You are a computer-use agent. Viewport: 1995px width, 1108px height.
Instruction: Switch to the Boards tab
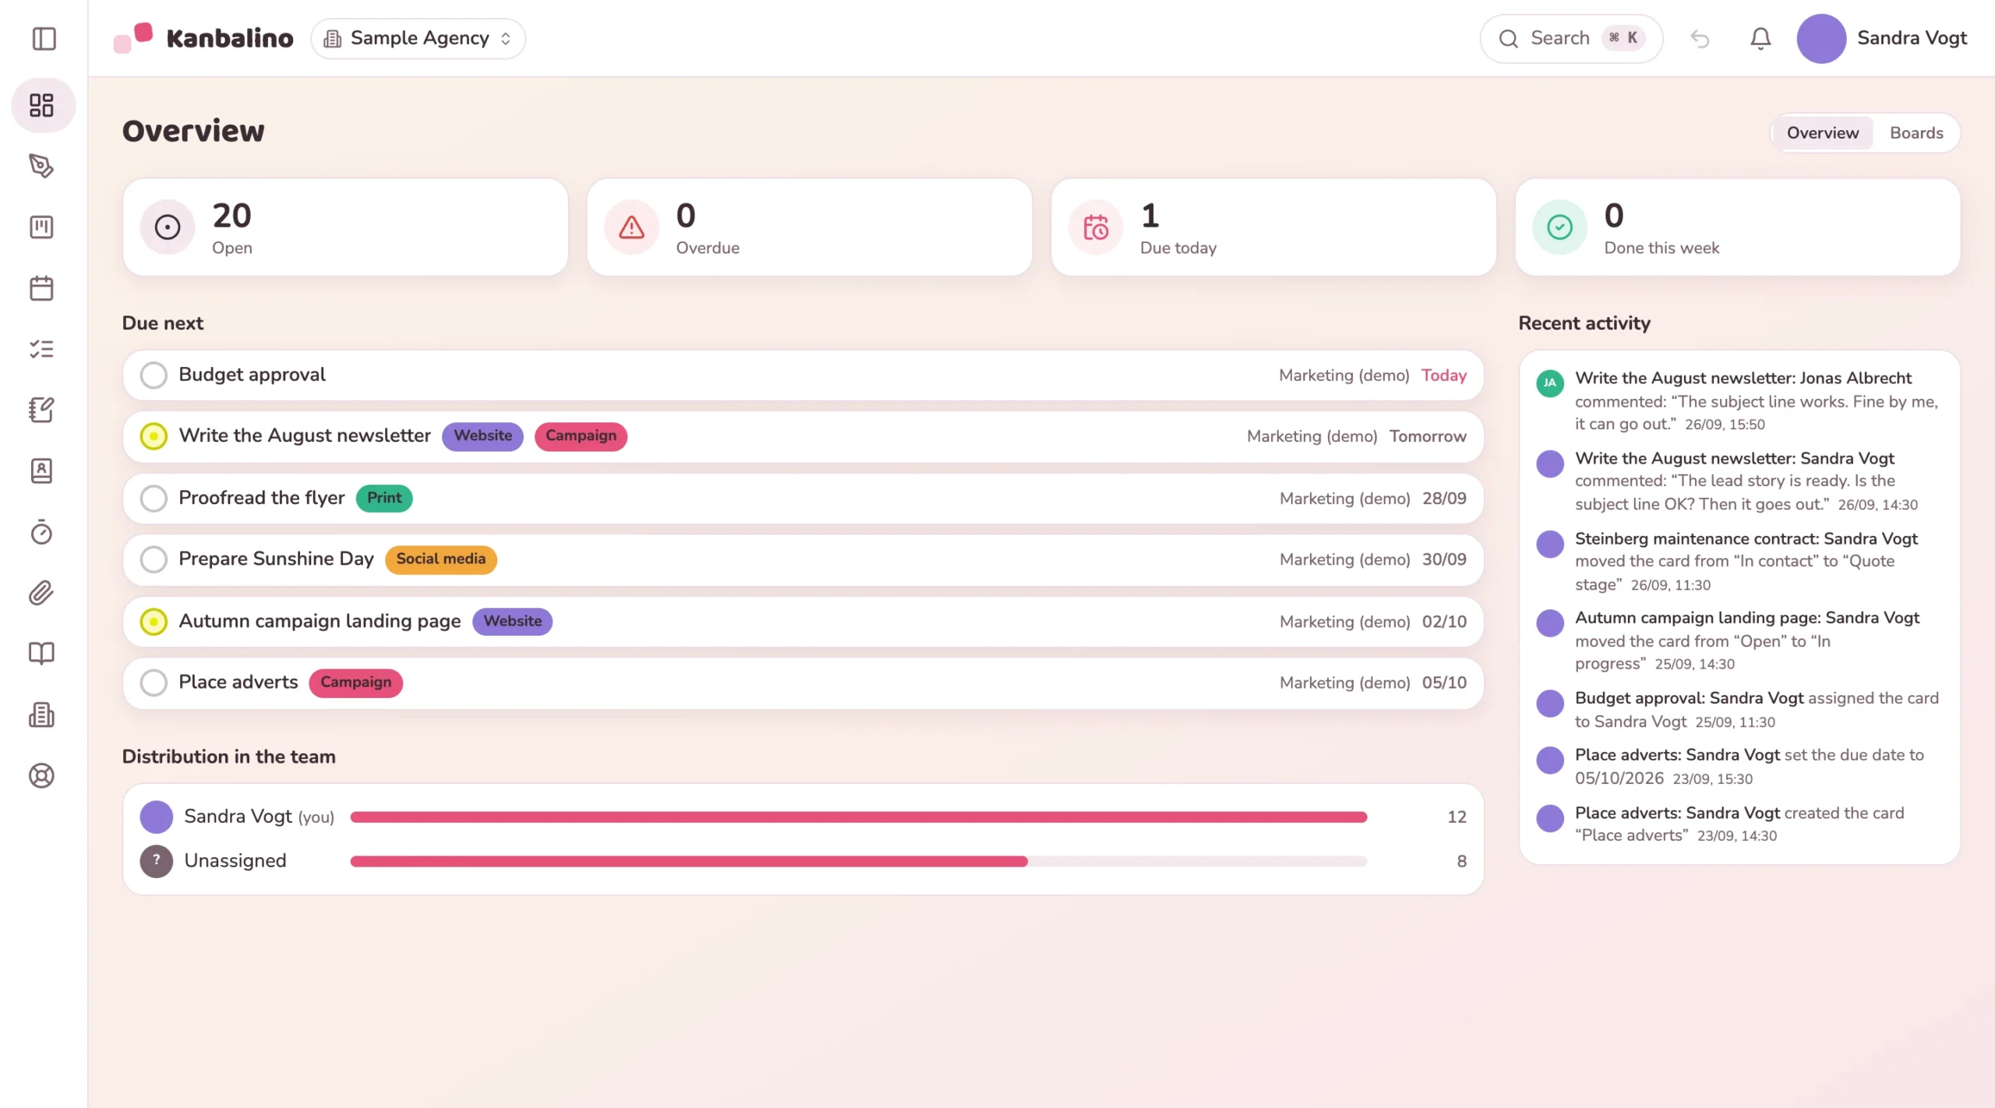(1916, 132)
